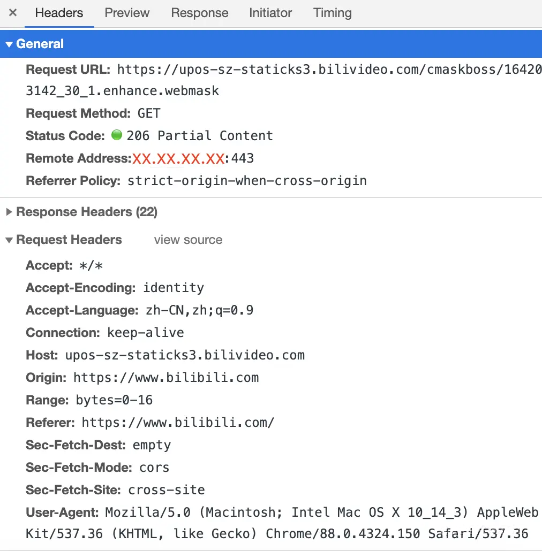Click the green status code indicator

click(117, 135)
